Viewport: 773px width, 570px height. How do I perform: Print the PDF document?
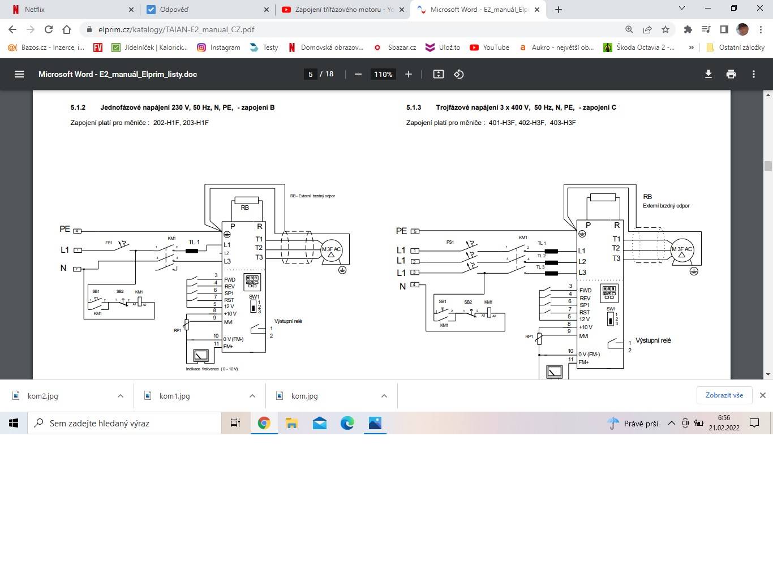pos(731,74)
